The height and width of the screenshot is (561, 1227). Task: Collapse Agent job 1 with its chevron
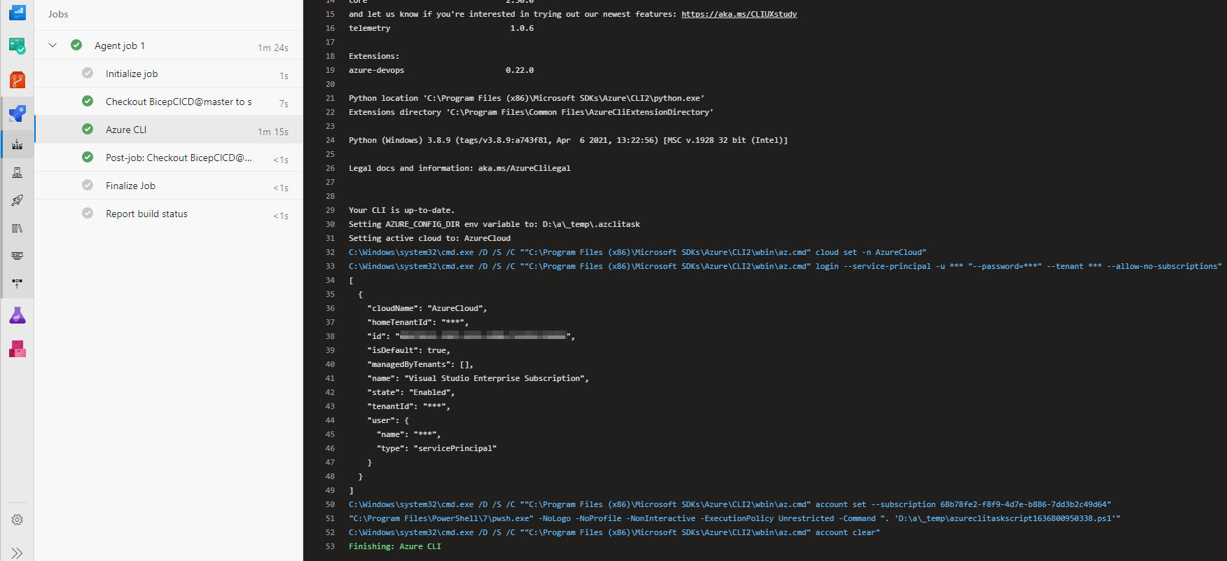tap(52, 44)
